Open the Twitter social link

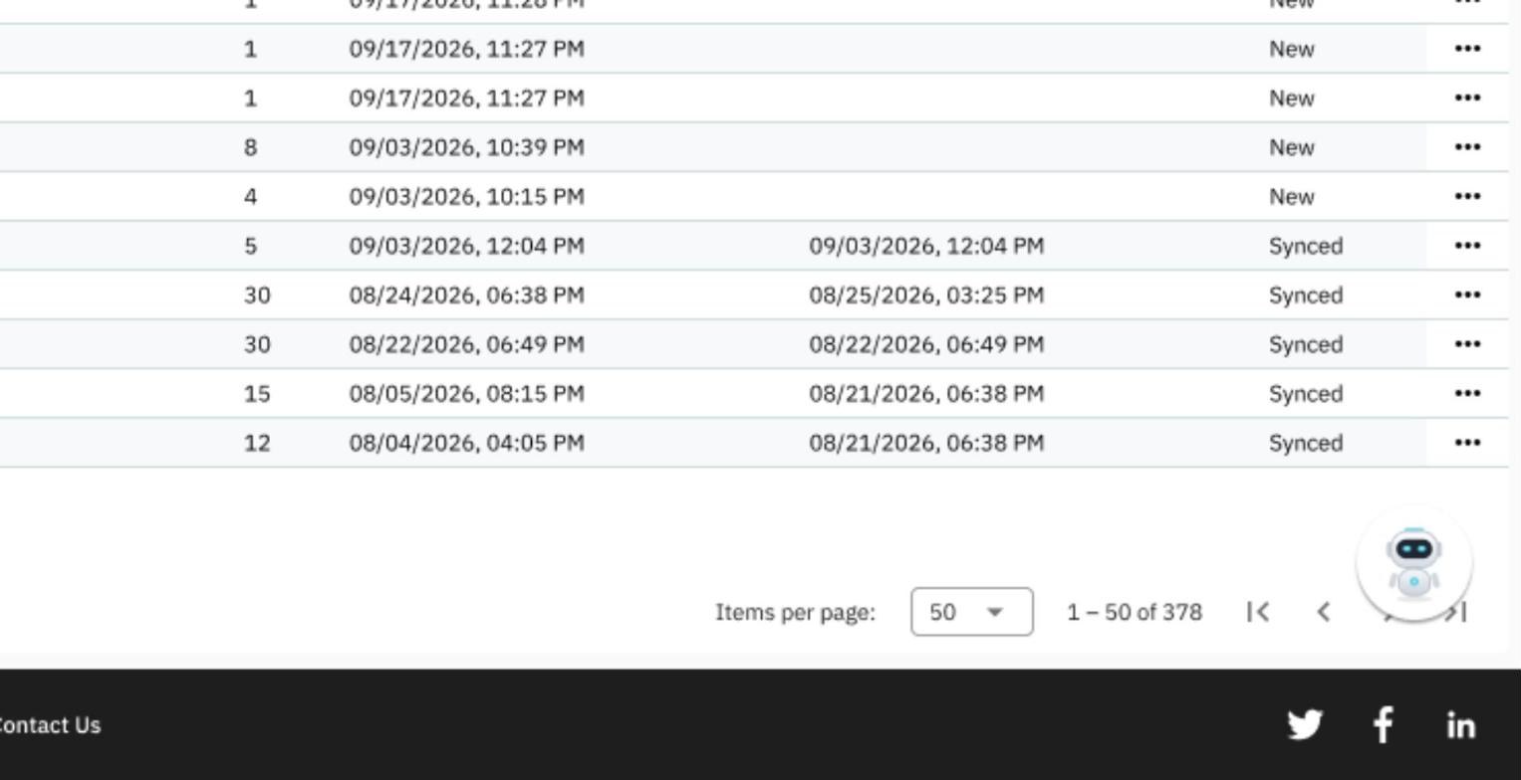coord(1305,725)
